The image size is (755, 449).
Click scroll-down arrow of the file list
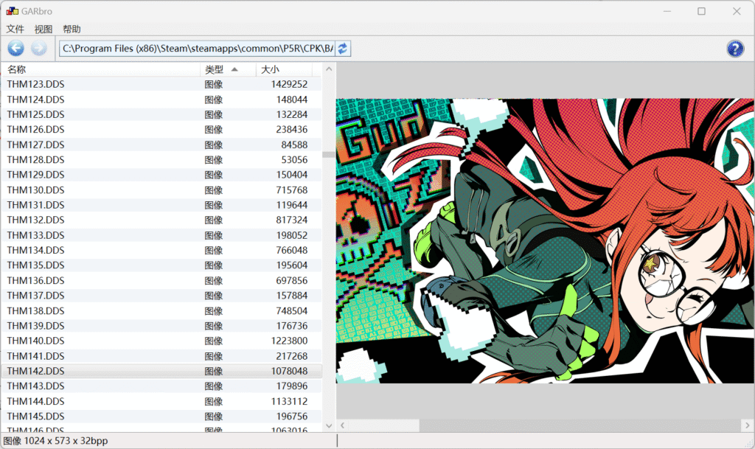[x=329, y=425]
